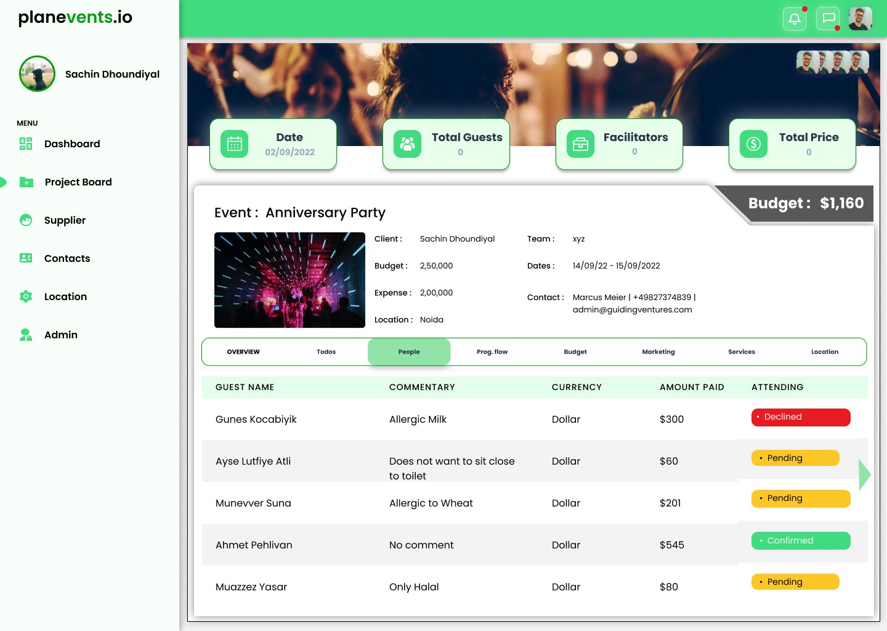Click the Pending status for Munevver Suna
This screenshot has width=887, height=631.
(801, 499)
